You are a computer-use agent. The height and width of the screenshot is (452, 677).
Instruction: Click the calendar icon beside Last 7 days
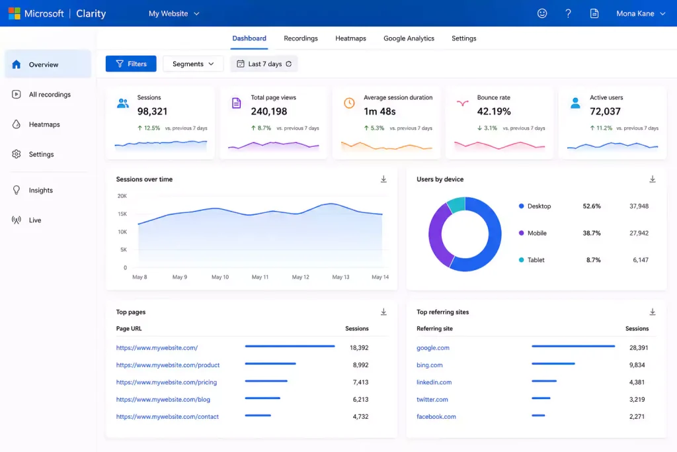[241, 64]
